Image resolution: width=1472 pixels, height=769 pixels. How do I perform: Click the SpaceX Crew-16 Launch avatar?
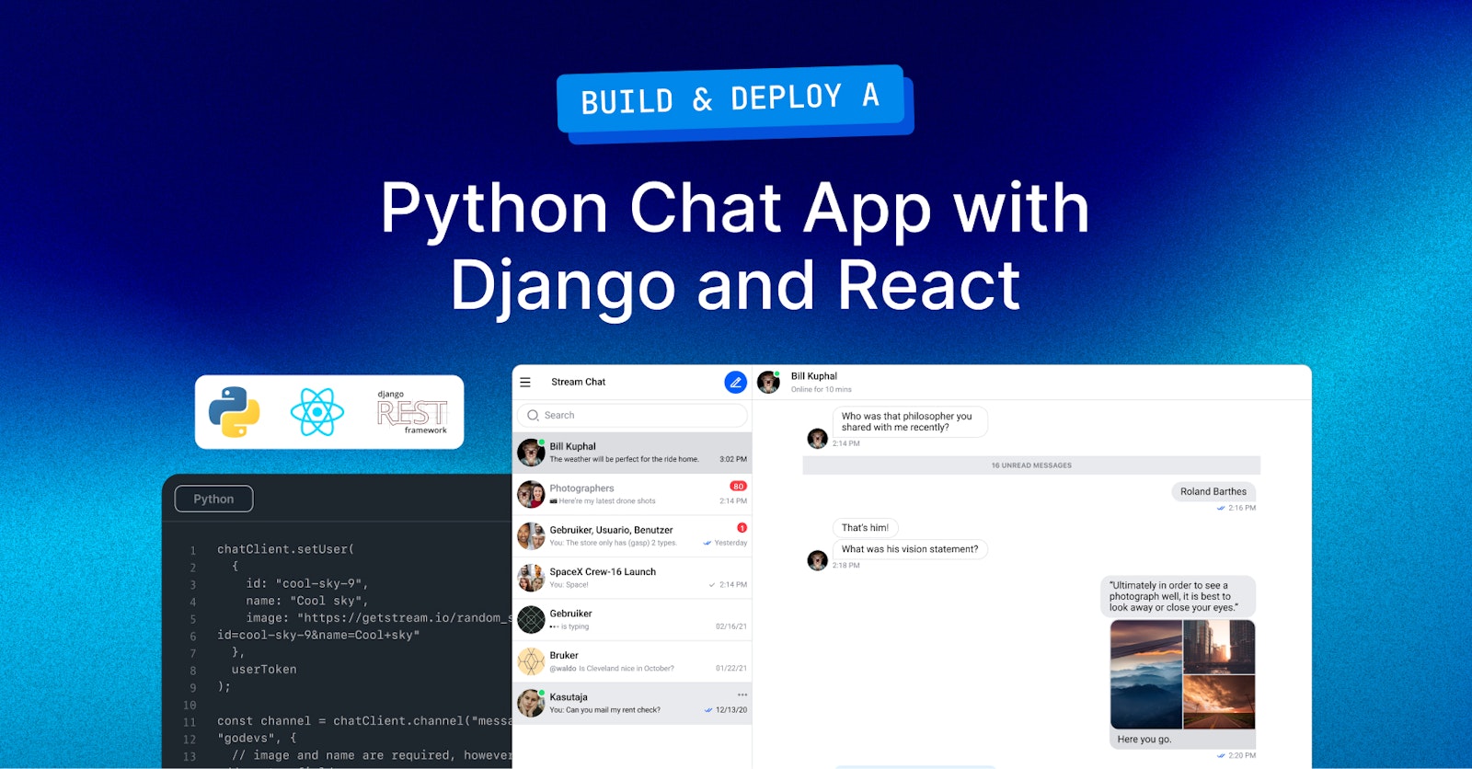(531, 578)
